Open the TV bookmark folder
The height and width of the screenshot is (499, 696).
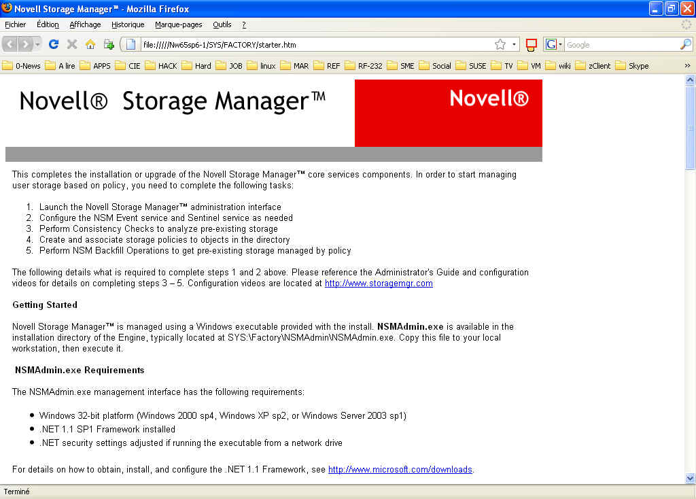tap(502, 66)
